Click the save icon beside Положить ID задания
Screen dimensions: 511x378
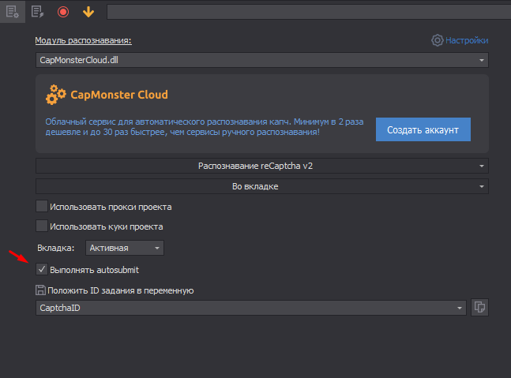point(41,290)
